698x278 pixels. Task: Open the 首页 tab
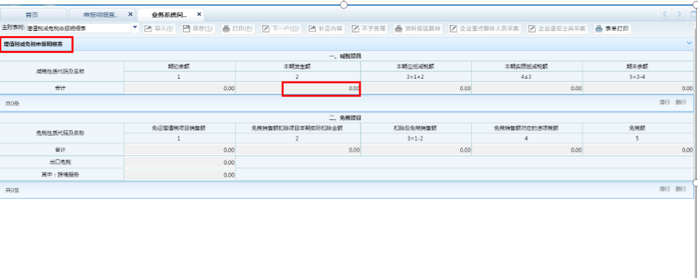point(32,15)
